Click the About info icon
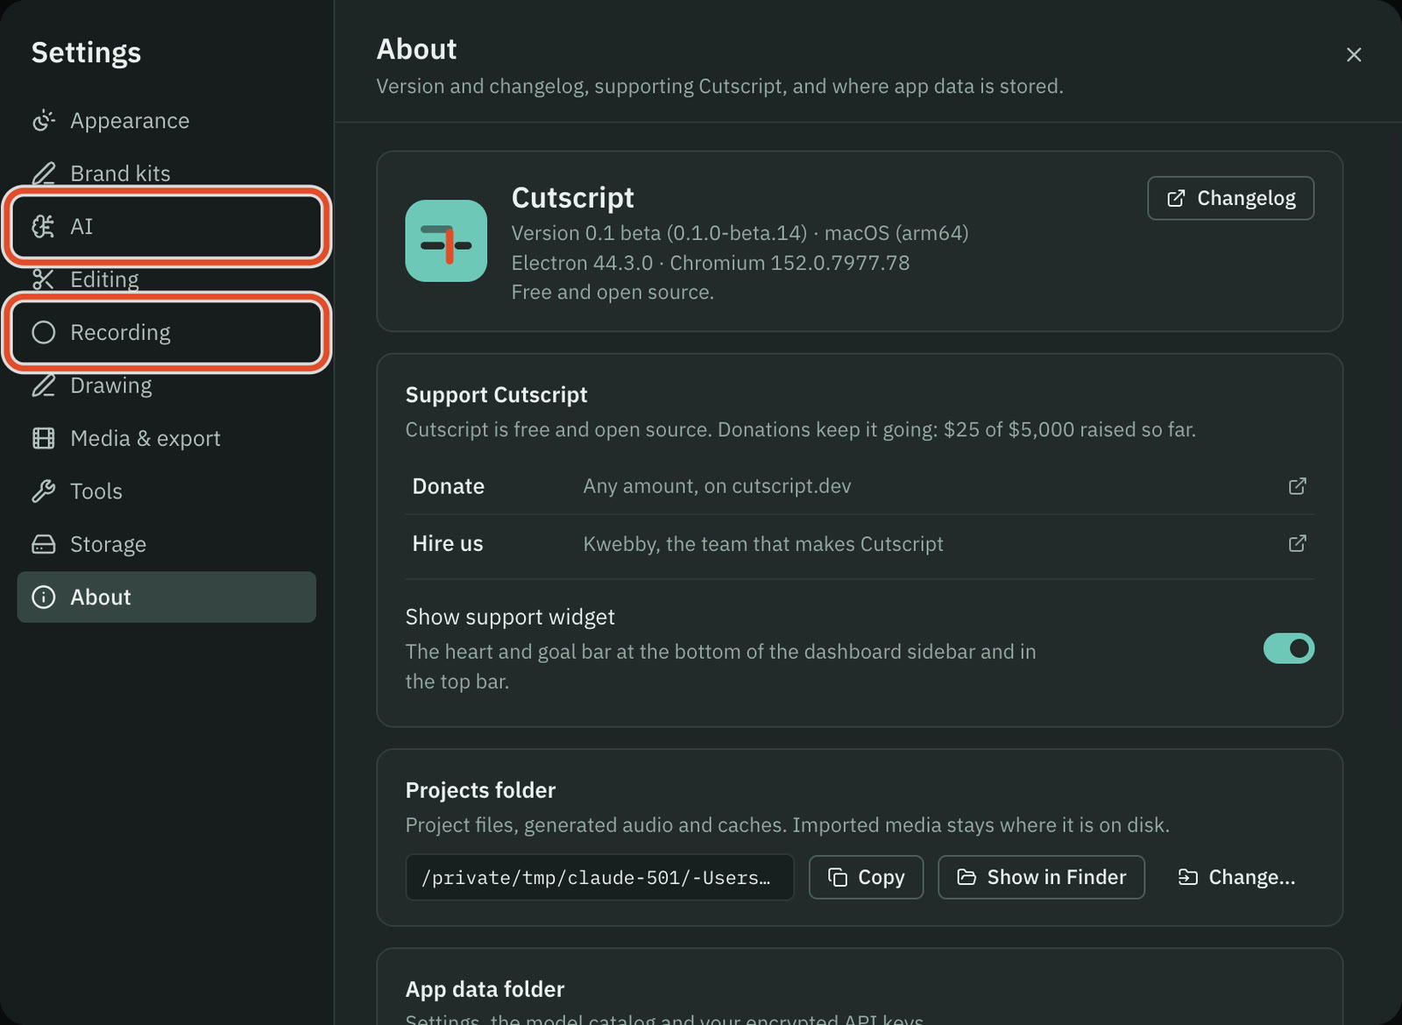Screen dimensions: 1402x1025 [43, 597]
